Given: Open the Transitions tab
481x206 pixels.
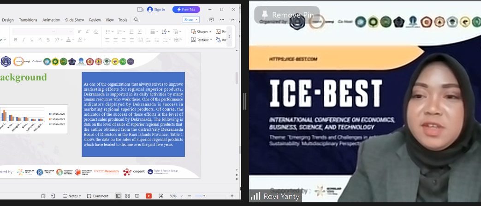Looking at the screenshot, I should (x=28, y=20).
